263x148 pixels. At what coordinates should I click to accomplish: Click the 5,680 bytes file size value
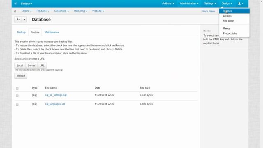point(146,104)
